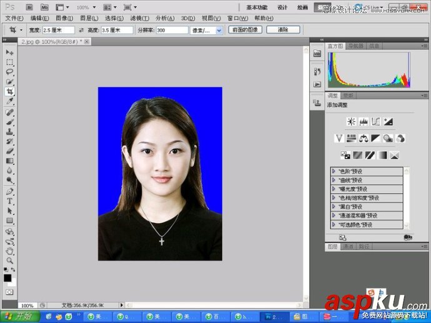
Task: Add a Curves adjustment from the panel
Action: 375,121
